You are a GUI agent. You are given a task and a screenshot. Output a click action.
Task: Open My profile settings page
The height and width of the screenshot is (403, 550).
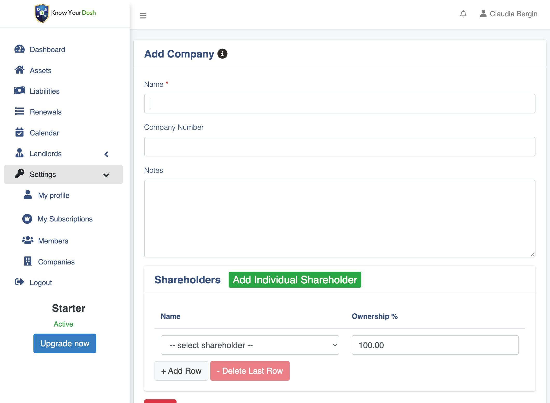click(x=54, y=195)
